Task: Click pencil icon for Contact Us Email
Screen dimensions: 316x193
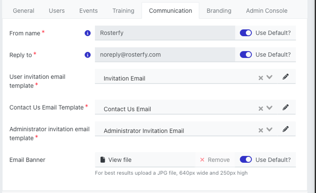Action: (x=286, y=108)
